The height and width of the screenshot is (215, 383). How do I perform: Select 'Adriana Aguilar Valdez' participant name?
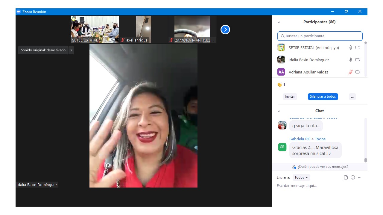[x=308, y=72]
